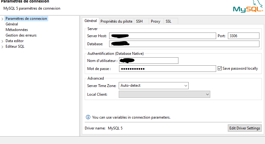The image size is (265, 144).
Task: Click the Nom d'utilisateur field
Action: tap(149, 61)
